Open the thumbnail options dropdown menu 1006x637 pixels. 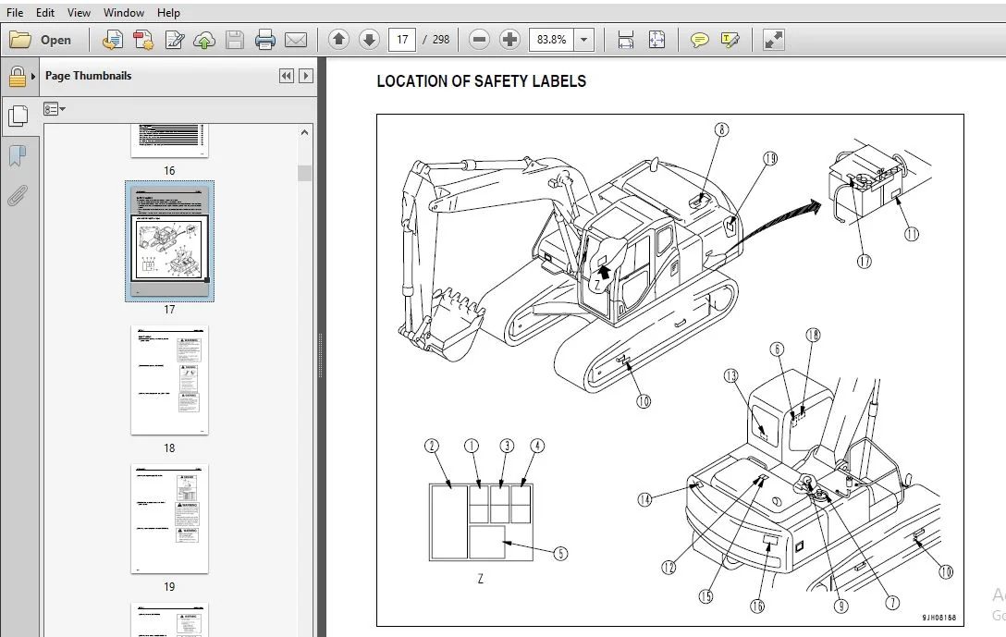pos(55,109)
